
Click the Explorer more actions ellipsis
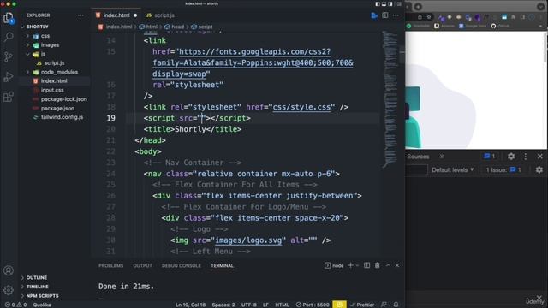(x=80, y=15)
